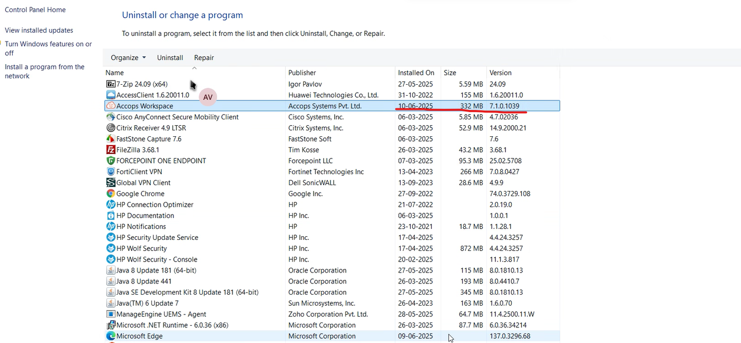Click the FastStone Capture 7.6 icon
This screenshot has width=741, height=343.
[111, 139]
